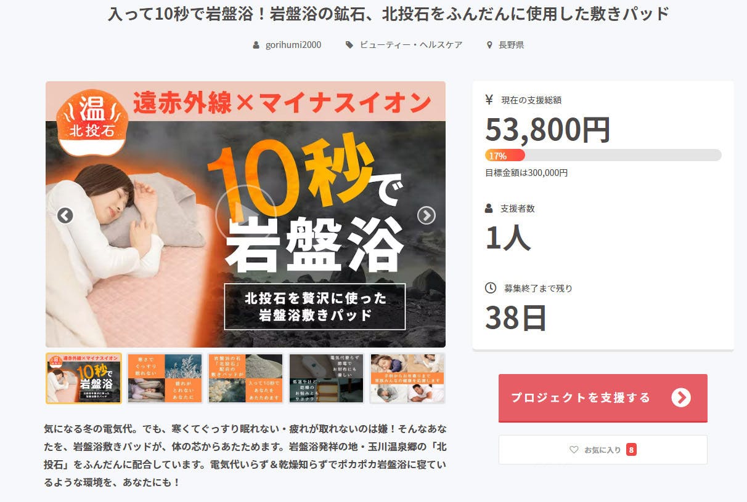Click the location pin icon beside 長野県

click(489, 45)
